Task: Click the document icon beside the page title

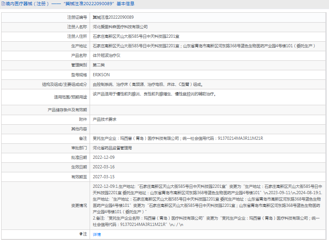Action: pyautogui.click(x=3, y=4)
